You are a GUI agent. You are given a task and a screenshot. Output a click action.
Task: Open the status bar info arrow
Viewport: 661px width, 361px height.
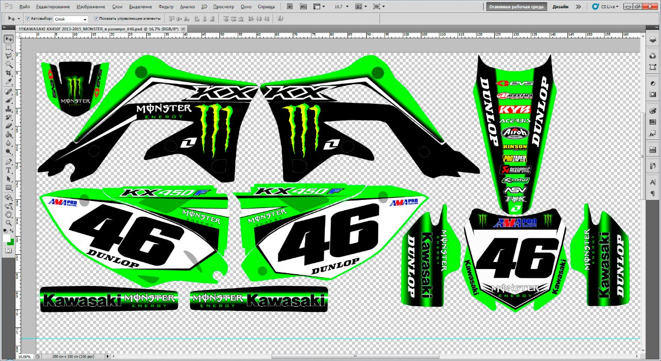(x=107, y=356)
